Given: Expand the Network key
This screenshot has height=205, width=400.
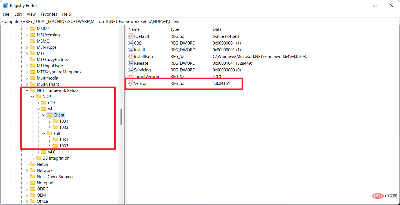Looking at the screenshot, I should (x=27, y=170).
